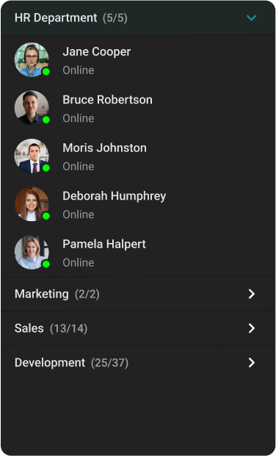Expand the Sales group arrow
Image resolution: width=276 pixels, height=456 pixels.
tap(252, 328)
